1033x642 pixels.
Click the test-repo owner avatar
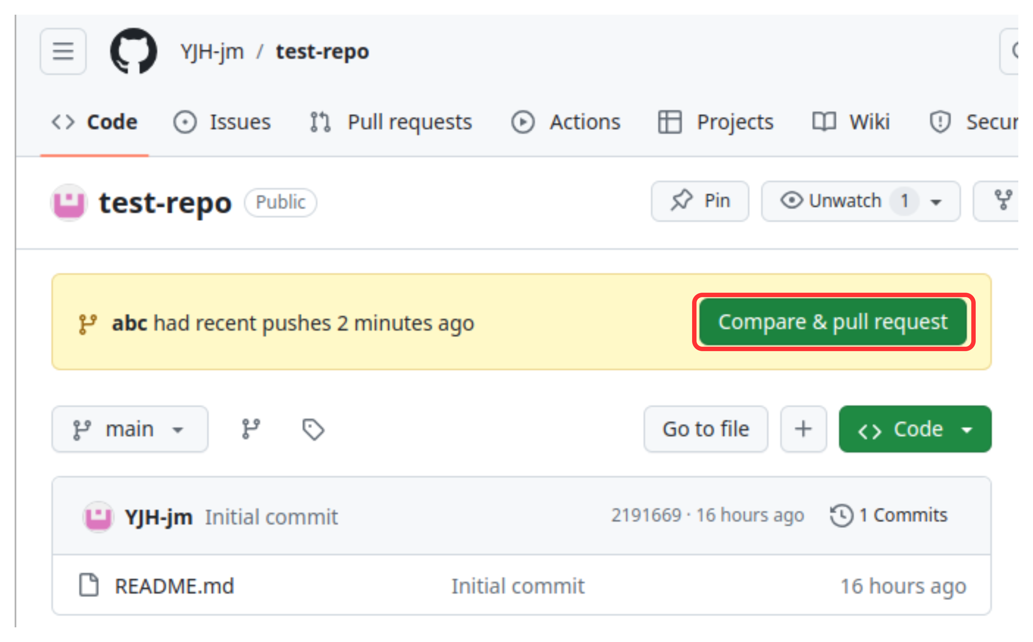pyautogui.click(x=69, y=202)
